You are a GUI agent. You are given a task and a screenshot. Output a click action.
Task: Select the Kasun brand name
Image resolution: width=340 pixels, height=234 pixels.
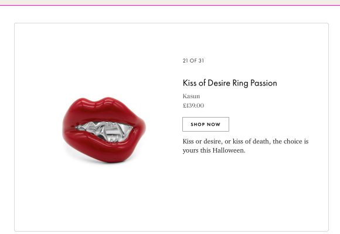[191, 96]
